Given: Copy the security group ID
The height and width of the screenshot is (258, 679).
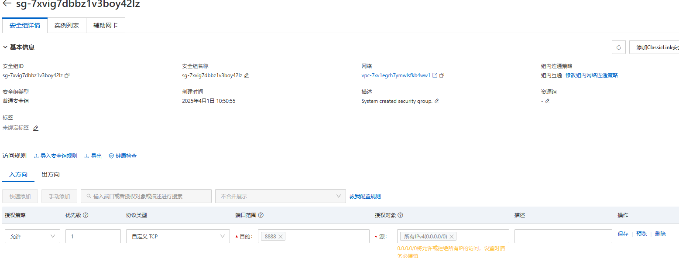Looking at the screenshot, I should tap(67, 75).
